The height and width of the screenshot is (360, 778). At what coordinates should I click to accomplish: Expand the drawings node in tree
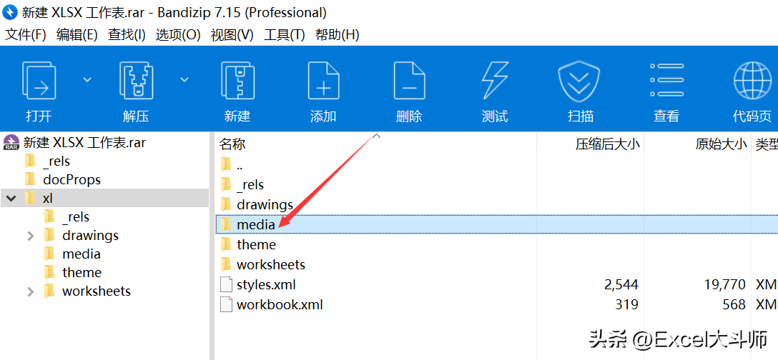point(30,236)
